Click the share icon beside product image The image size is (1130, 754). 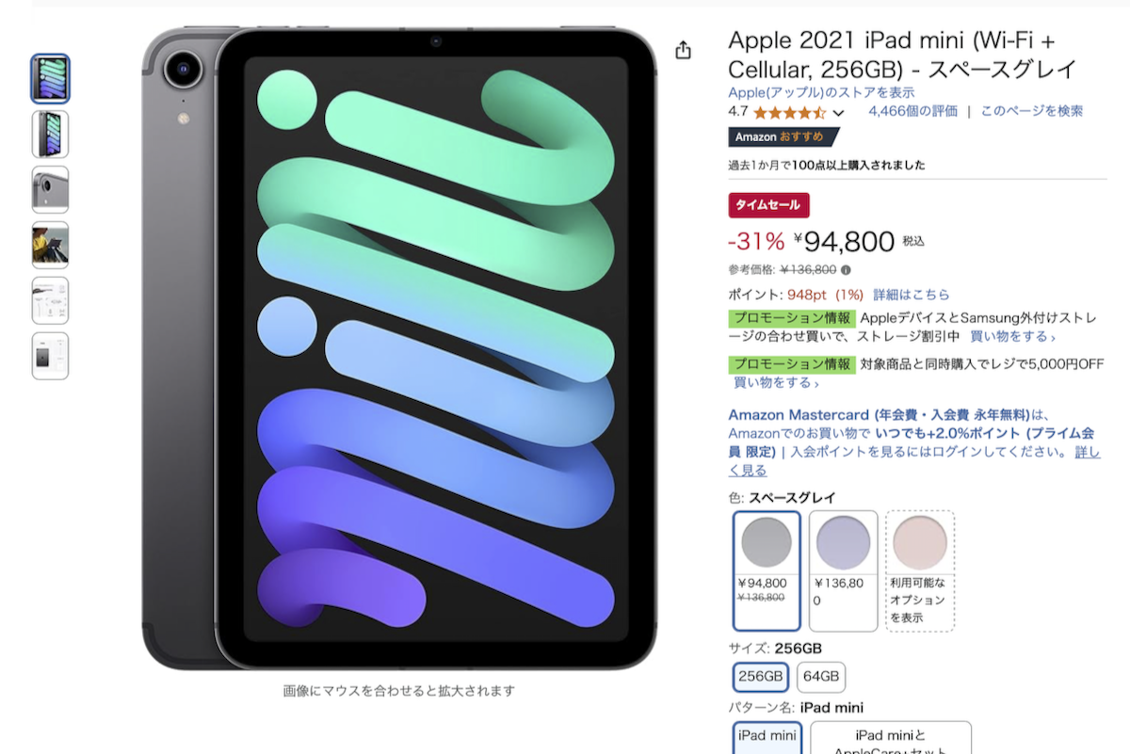tap(684, 51)
